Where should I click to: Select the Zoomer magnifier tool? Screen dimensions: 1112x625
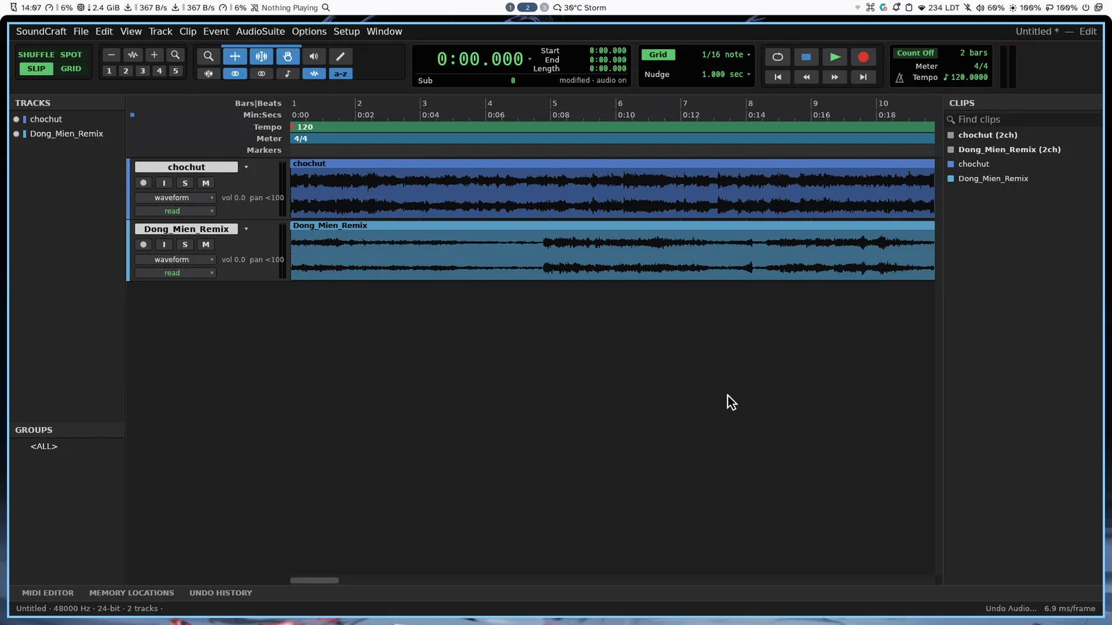208,56
